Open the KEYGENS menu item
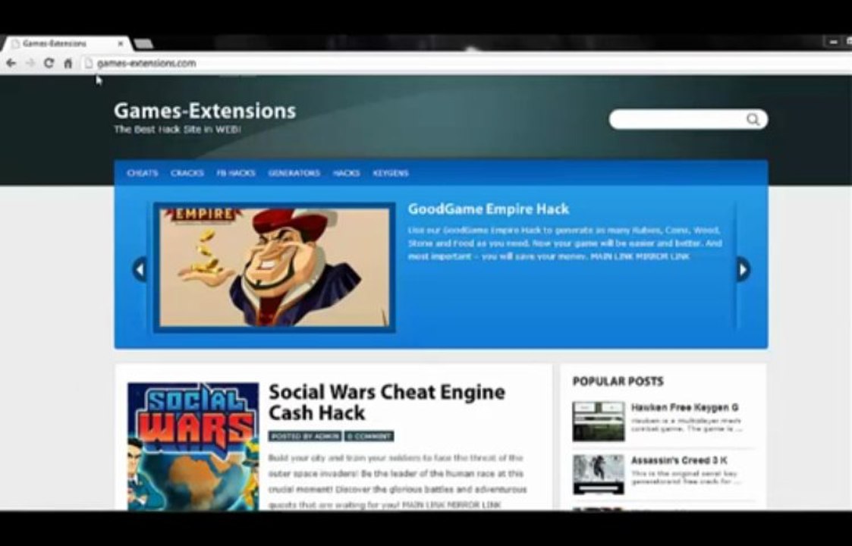 pos(391,173)
